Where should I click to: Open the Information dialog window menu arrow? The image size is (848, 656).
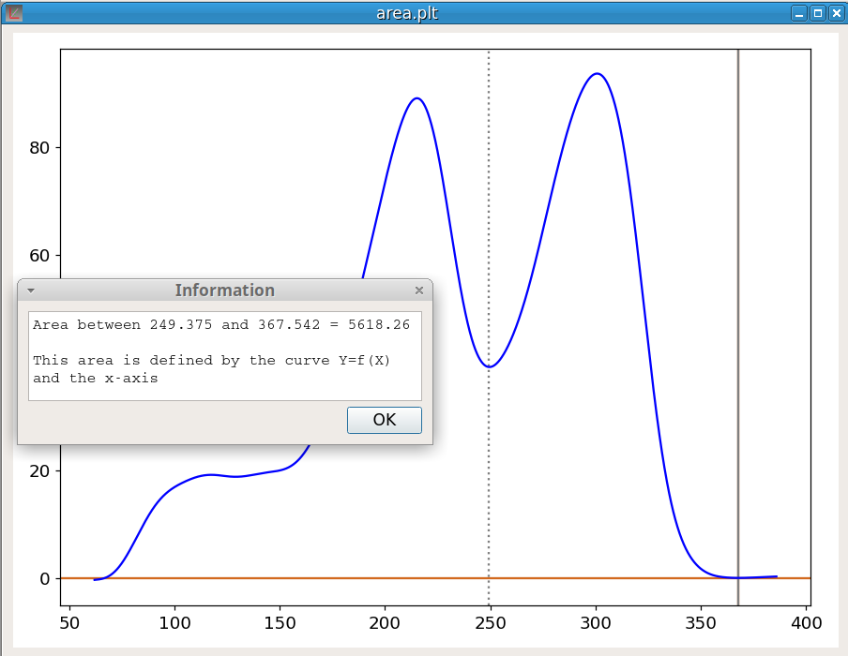[31, 291]
